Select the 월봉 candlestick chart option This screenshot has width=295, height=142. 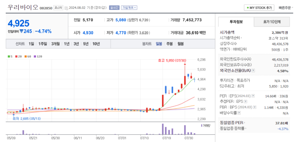pos(181,44)
